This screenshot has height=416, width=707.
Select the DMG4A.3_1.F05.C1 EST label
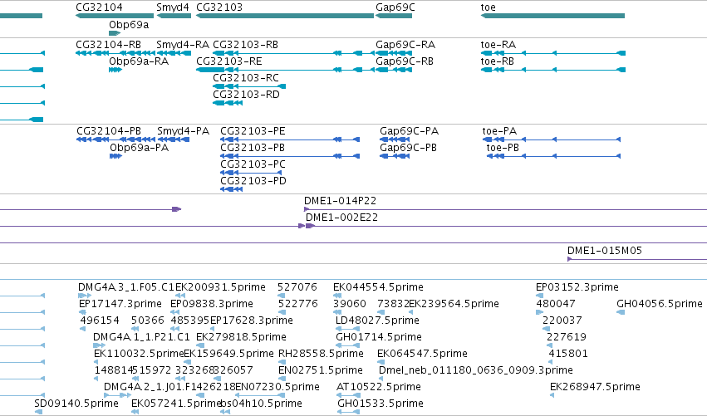[125, 287]
